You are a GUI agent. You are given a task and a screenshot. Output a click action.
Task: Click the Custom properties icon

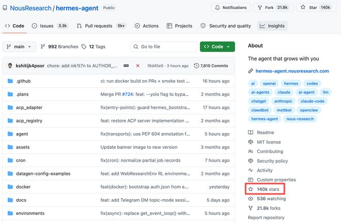click(x=251, y=180)
